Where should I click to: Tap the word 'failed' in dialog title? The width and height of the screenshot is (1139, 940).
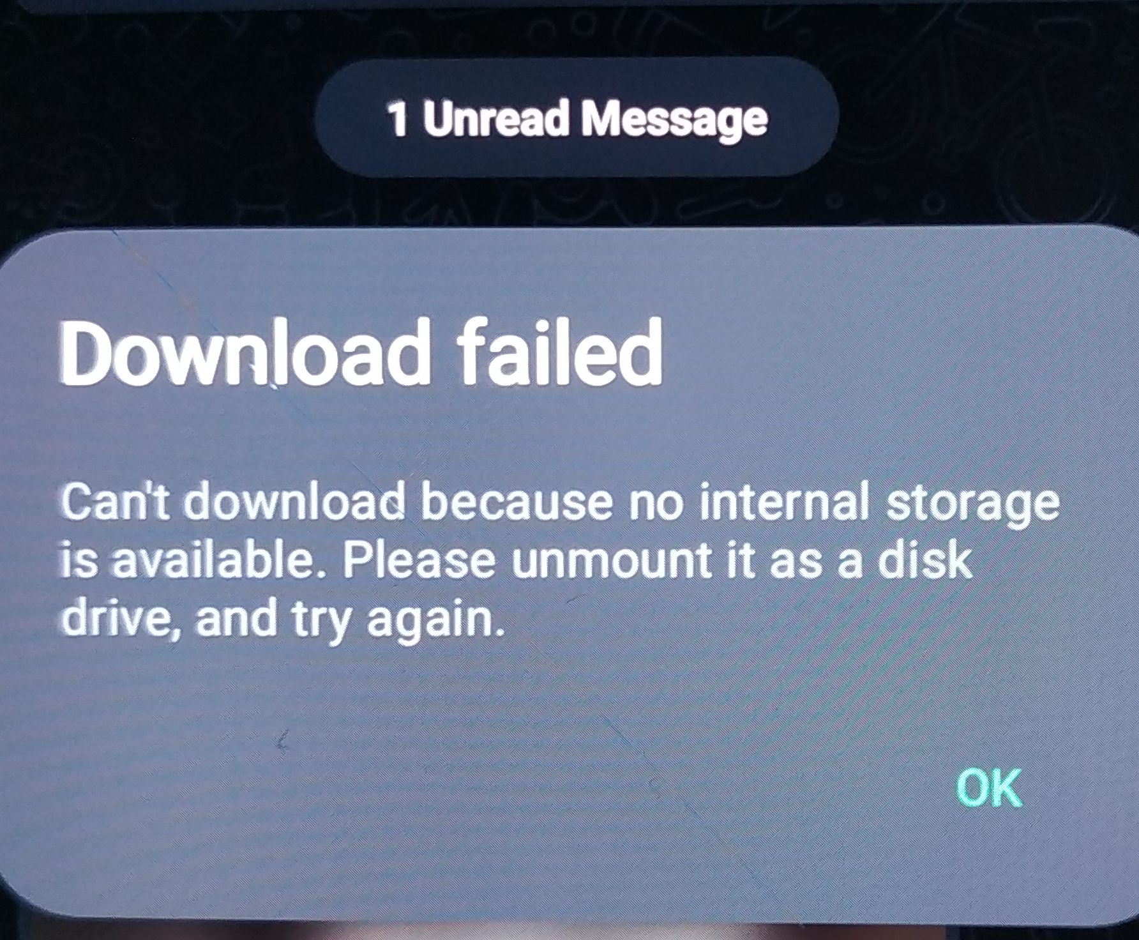(x=560, y=352)
